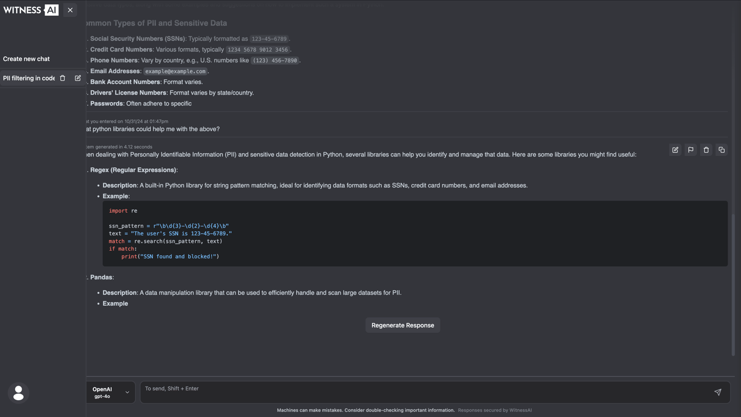Delete the 'PII filtering in code' chat
Viewport: 741px width, 417px height.
click(x=63, y=78)
